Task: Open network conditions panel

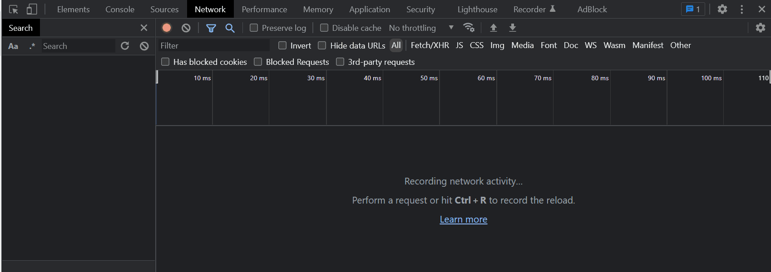Action: [x=470, y=28]
